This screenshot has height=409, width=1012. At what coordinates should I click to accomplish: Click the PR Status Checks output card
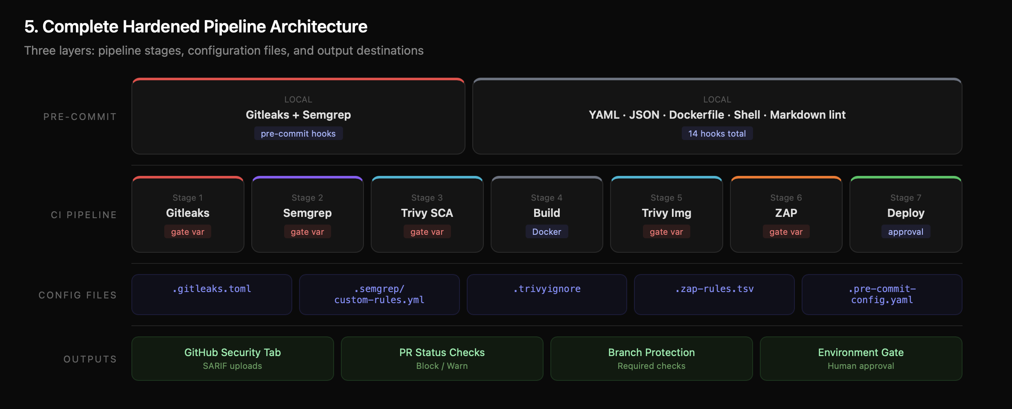pyautogui.click(x=442, y=358)
